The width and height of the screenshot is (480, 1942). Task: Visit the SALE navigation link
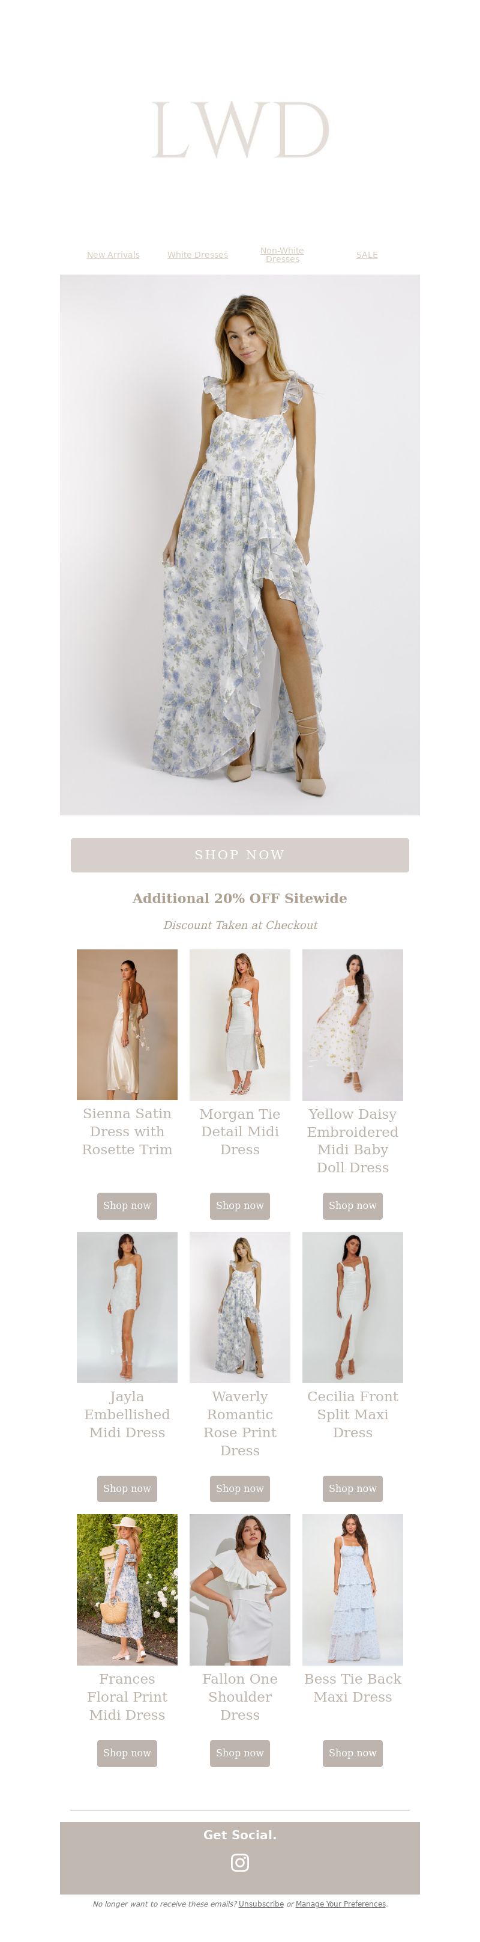pyautogui.click(x=367, y=255)
